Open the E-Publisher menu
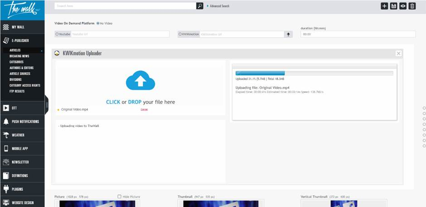The image size is (426, 207). [x=22, y=40]
